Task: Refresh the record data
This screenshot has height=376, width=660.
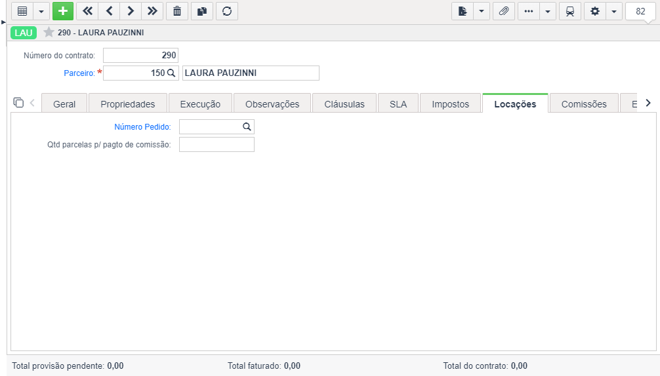Action: [x=227, y=11]
